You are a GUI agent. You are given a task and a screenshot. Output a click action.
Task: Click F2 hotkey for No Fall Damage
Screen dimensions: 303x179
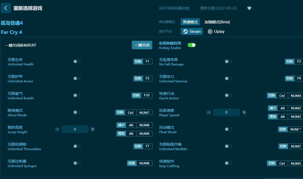pos(294,61)
